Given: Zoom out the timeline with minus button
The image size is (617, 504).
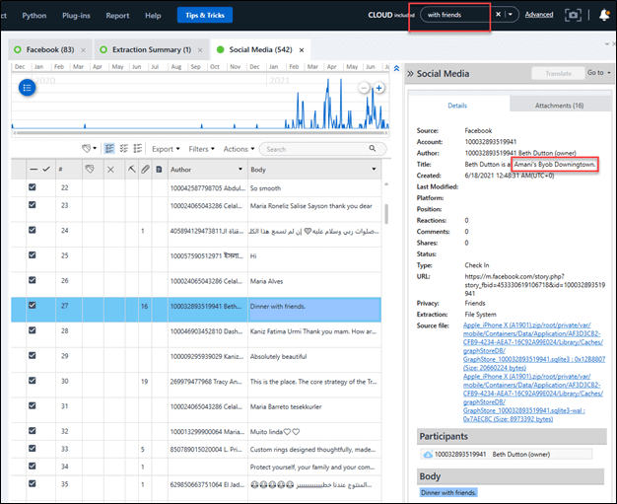Looking at the screenshot, I should click(364, 89).
